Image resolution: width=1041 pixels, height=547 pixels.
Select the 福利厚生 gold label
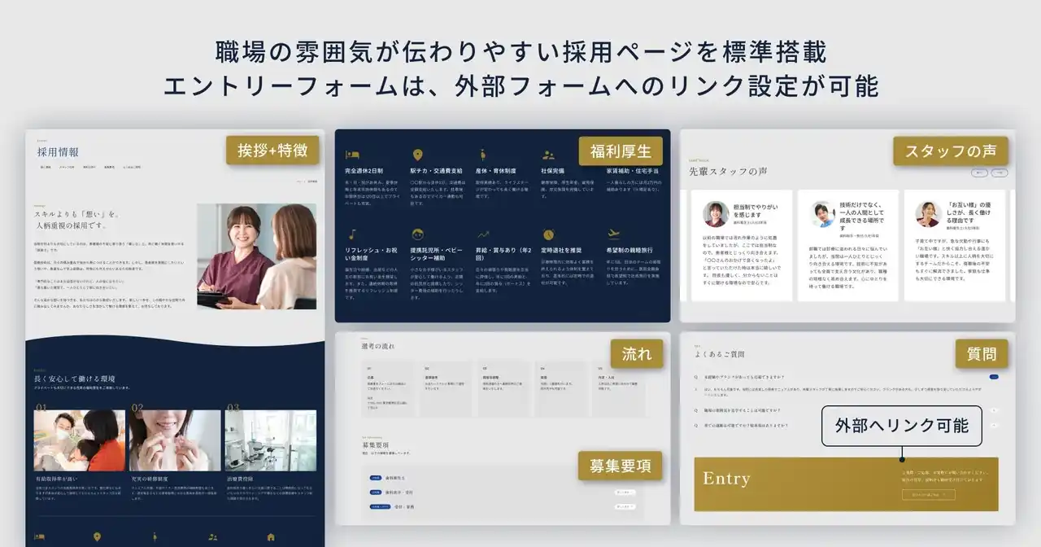(621, 151)
